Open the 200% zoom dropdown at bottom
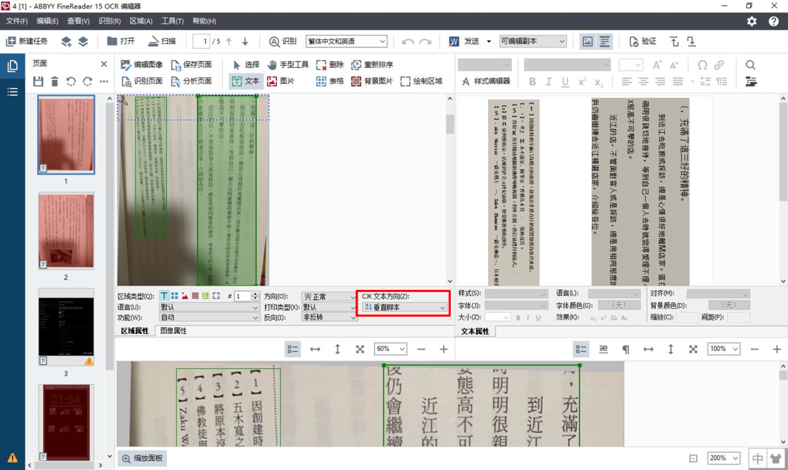This screenshot has width=788, height=470. point(724,458)
